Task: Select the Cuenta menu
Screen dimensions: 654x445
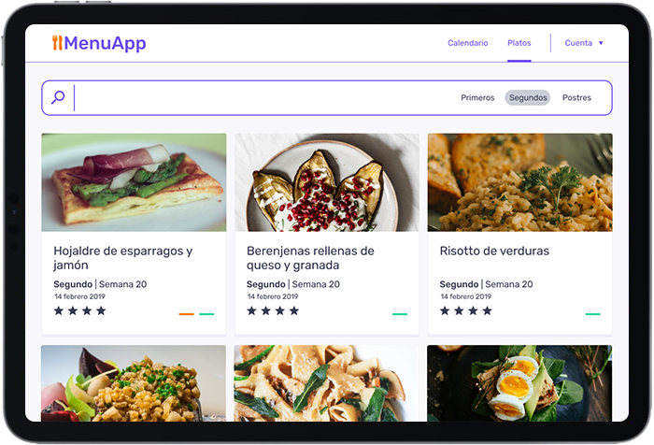Action: pyautogui.click(x=578, y=43)
